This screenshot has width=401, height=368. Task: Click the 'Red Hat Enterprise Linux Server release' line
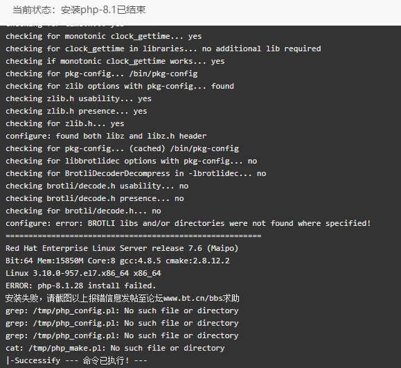pyautogui.click(x=122, y=248)
